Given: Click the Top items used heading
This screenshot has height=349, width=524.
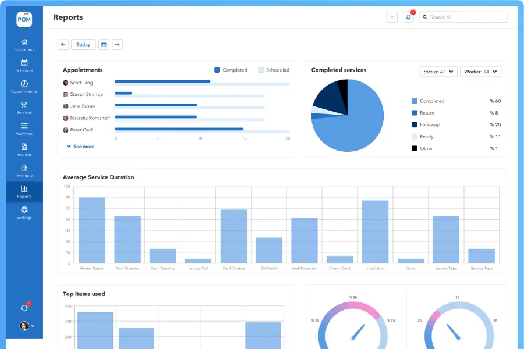Looking at the screenshot, I should 84,294.
